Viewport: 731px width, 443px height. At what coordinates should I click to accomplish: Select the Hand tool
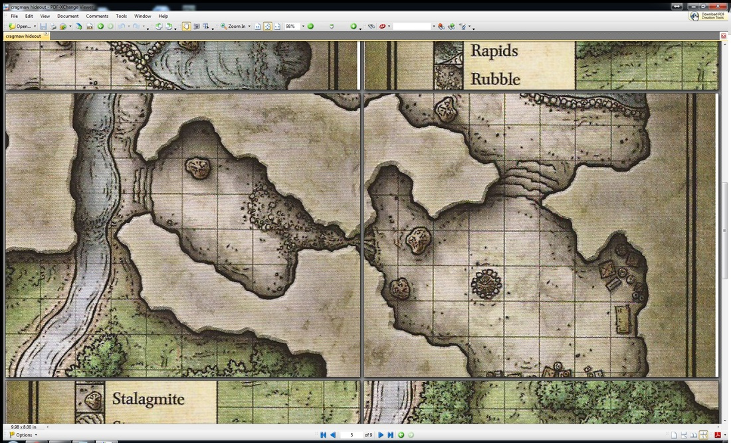(187, 27)
